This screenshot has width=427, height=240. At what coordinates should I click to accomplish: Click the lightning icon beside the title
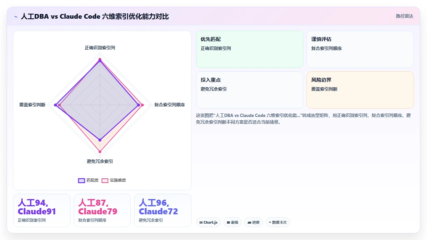(16, 16)
